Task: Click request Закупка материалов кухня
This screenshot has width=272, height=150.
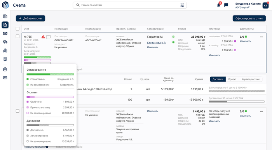Action: point(127,131)
